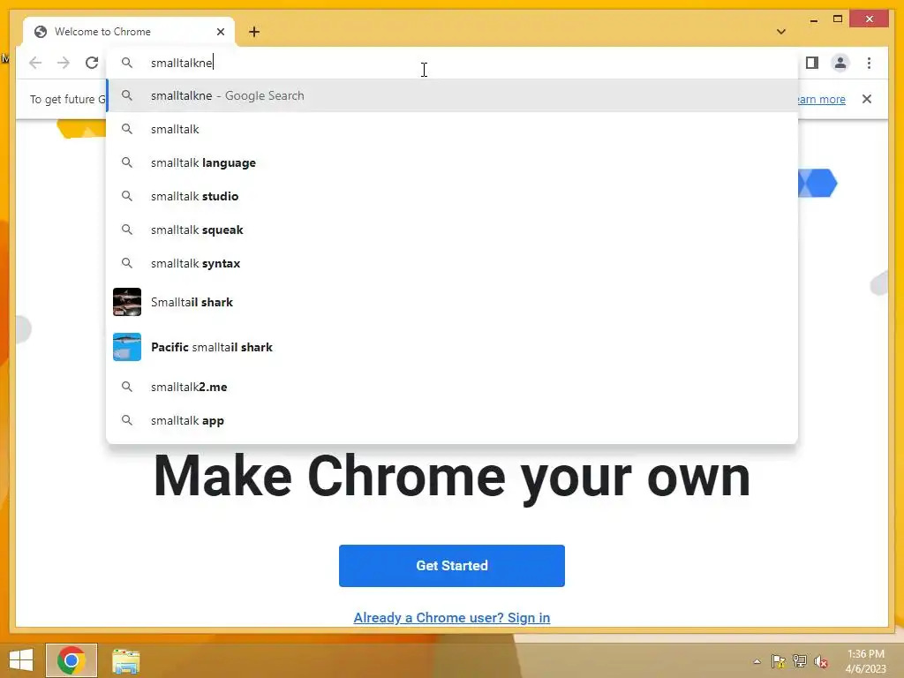This screenshot has height=678, width=904.
Task: Minimize the Chrome window
Action: point(813,19)
